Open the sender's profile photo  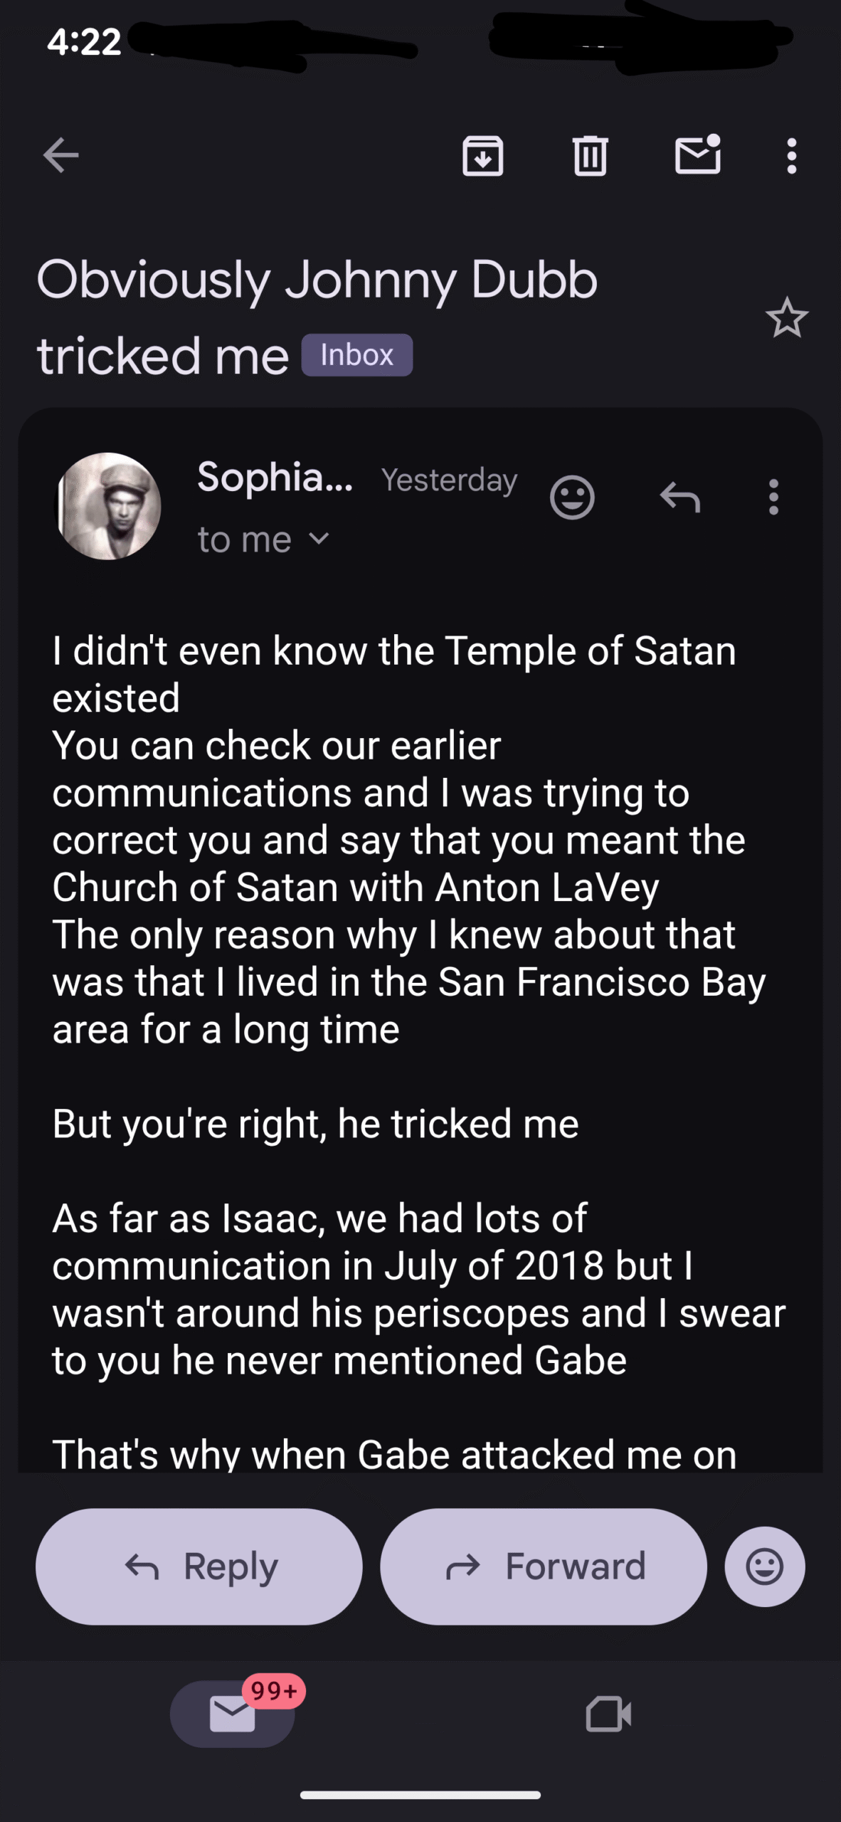pyautogui.click(x=108, y=506)
